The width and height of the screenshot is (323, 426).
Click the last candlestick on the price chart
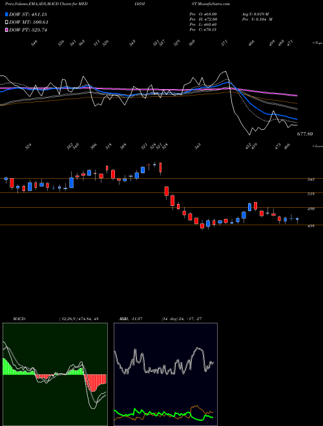[x=297, y=220]
